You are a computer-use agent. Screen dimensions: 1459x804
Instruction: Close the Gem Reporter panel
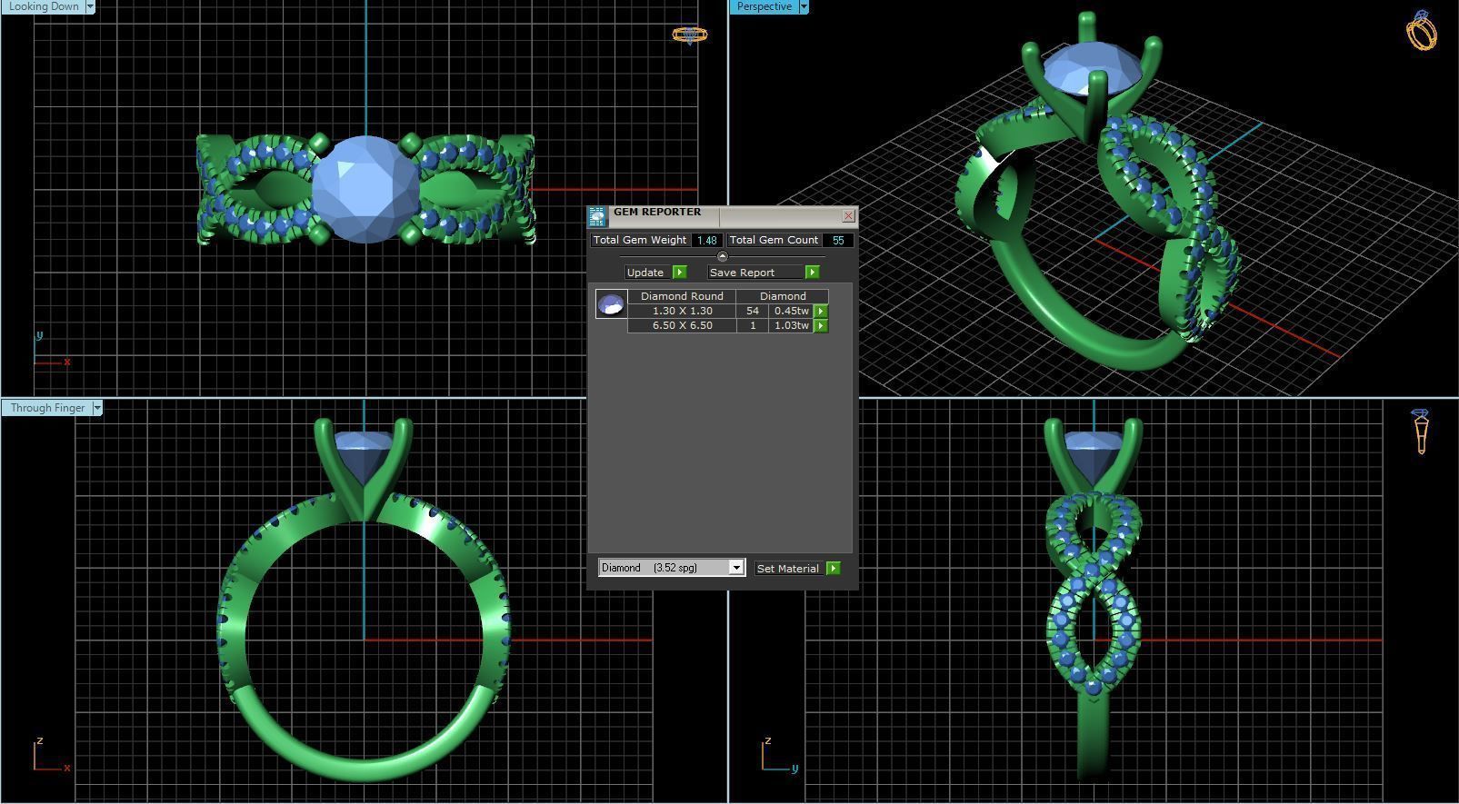(x=848, y=215)
